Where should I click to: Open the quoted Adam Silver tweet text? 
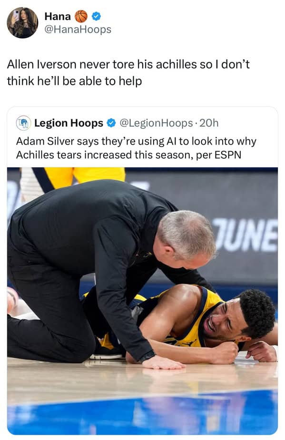tap(136, 148)
